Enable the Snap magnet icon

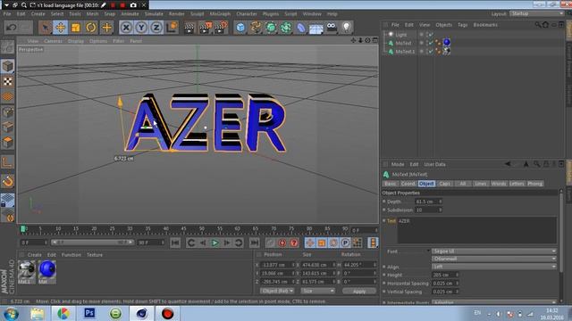click(8, 181)
